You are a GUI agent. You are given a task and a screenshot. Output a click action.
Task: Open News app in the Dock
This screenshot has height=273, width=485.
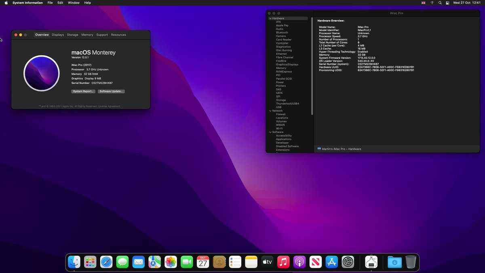[x=316, y=262]
